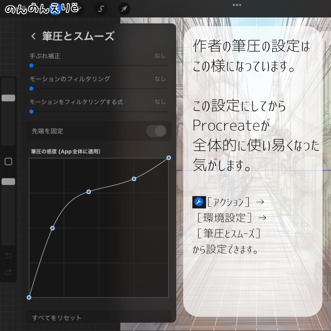The image size is (331, 331).
Task: Select the Transform arrow tool
Action: (123, 8)
